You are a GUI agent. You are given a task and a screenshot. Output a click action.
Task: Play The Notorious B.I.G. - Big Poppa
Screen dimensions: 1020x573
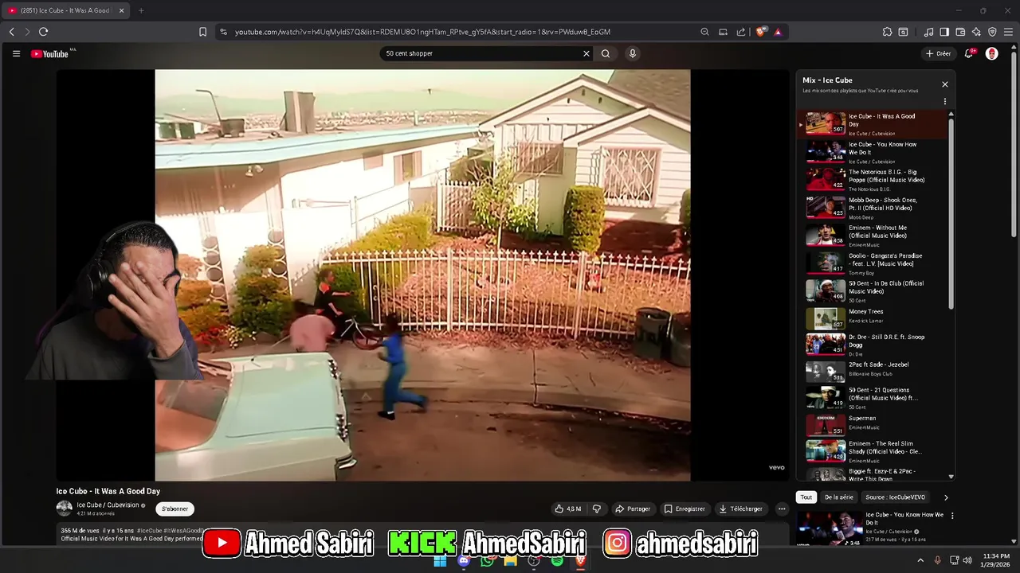click(873, 180)
